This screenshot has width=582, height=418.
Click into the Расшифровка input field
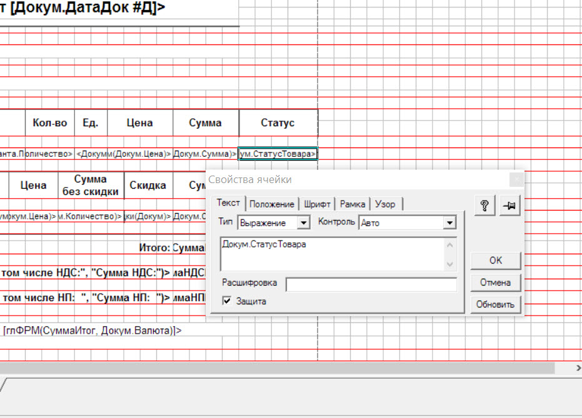[371, 284]
